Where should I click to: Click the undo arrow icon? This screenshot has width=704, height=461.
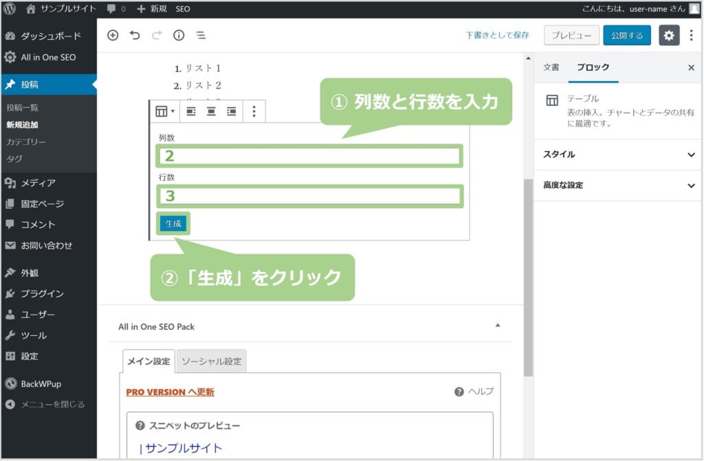135,36
